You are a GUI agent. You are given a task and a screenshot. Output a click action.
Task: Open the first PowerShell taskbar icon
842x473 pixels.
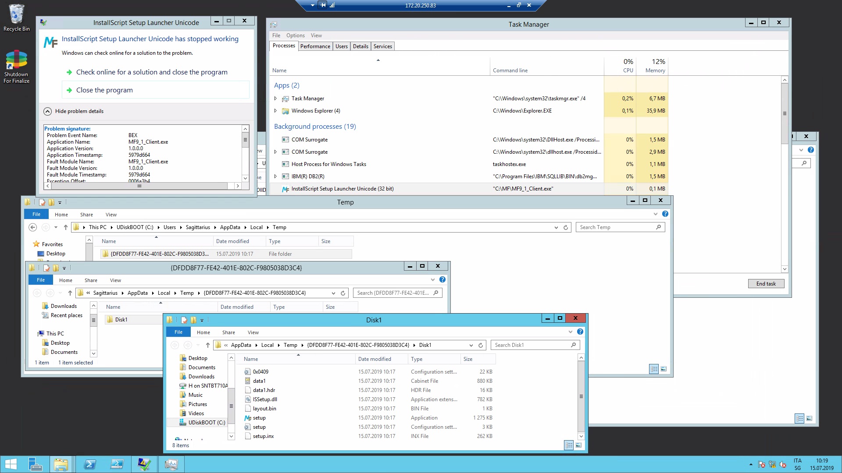(x=90, y=464)
